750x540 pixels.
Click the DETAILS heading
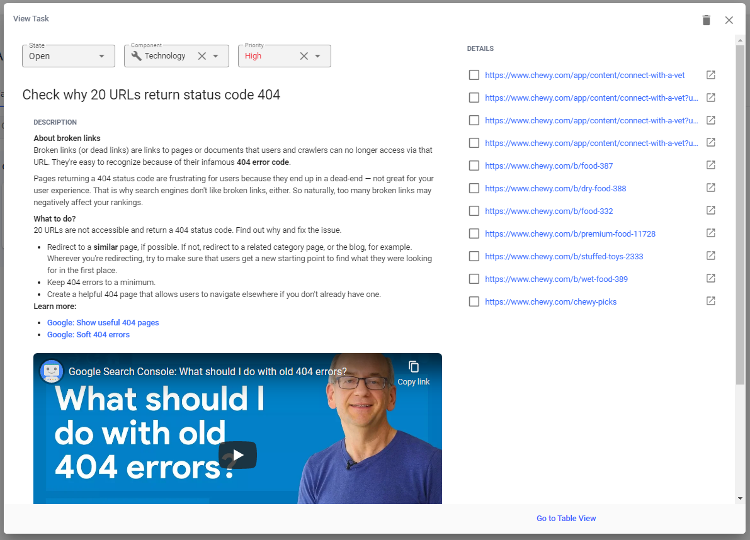tap(480, 48)
